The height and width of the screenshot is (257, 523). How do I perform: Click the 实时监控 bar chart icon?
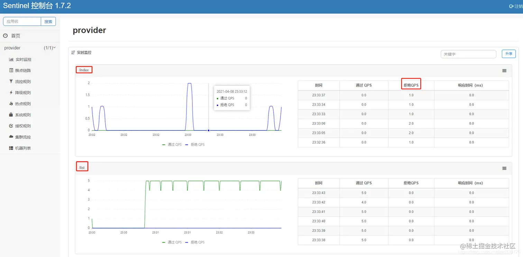click(11, 59)
